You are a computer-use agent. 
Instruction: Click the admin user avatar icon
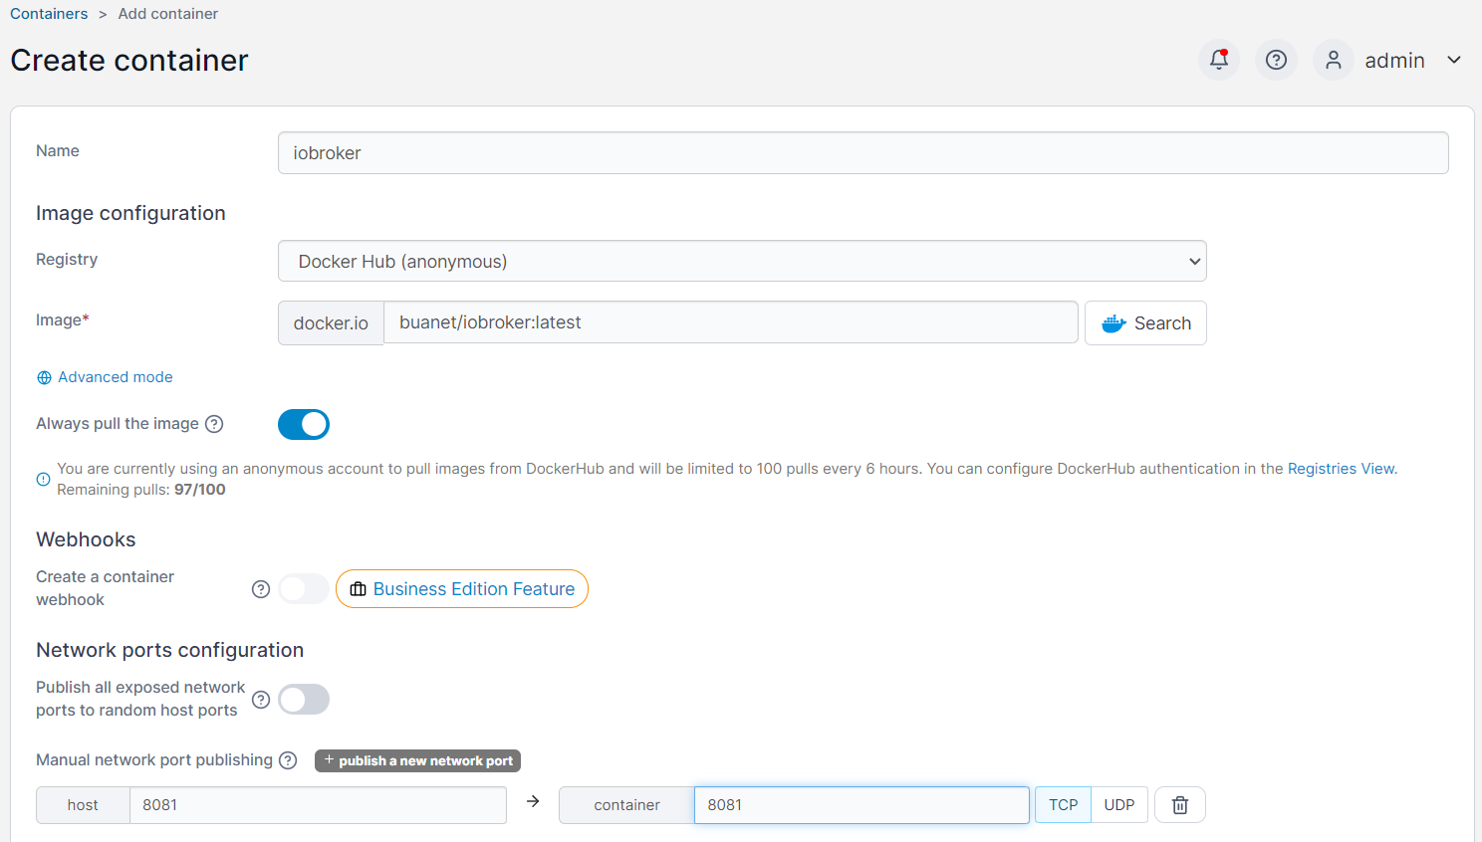coord(1333,60)
